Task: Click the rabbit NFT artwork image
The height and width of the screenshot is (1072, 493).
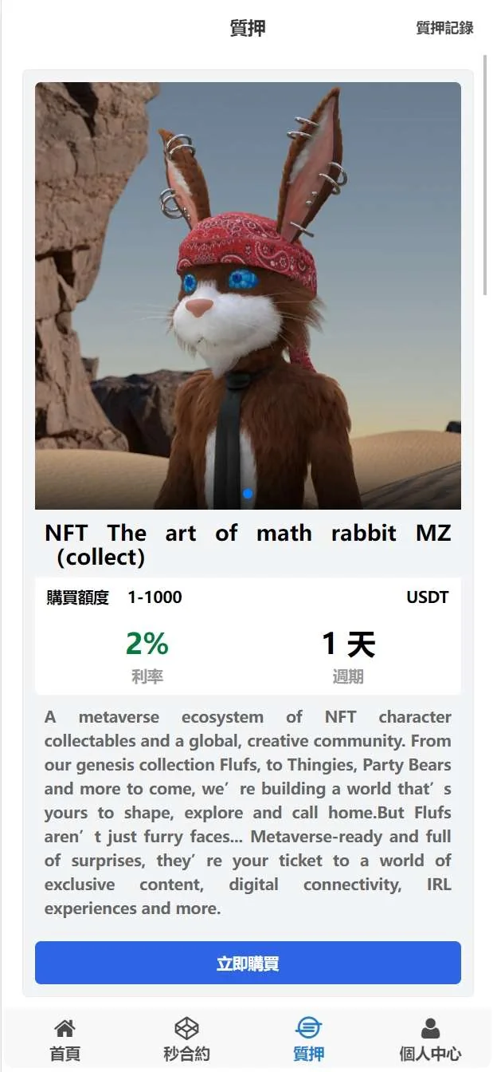Action: (248, 296)
